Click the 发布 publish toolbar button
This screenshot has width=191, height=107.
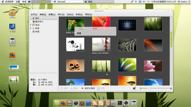[101, 88]
